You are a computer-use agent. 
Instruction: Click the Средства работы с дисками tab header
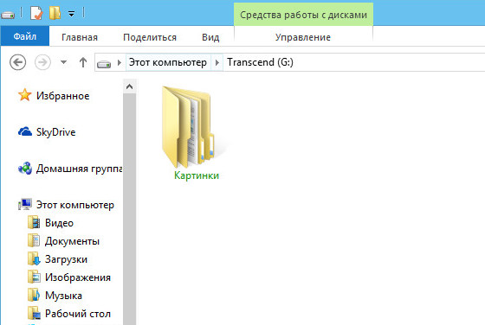303,15
